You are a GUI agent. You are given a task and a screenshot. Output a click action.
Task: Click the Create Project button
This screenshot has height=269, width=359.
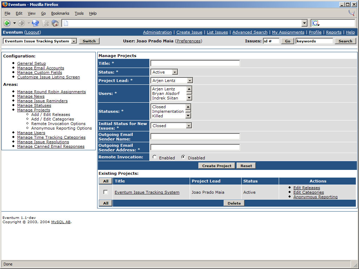pos(217,166)
